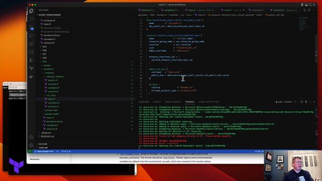
Task: Open the Docker view in activity bar
Action: tap(31, 76)
